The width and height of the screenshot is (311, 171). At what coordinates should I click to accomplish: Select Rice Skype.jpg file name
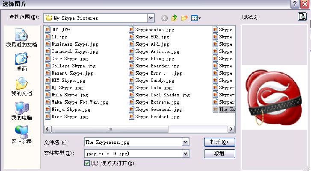pyautogui.click(x=70, y=117)
